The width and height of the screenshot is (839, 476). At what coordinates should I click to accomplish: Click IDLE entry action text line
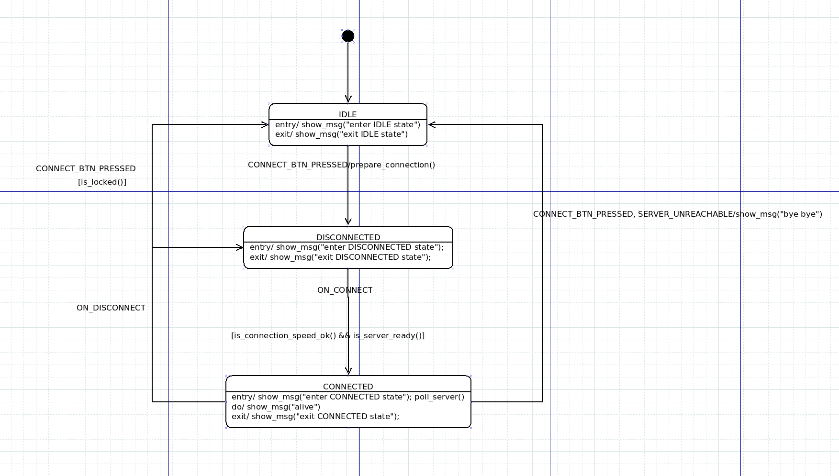click(x=347, y=124)
